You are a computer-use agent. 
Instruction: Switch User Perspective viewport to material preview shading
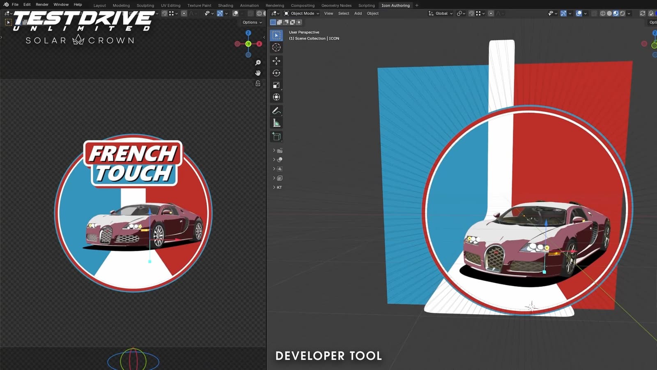(616, 13)
